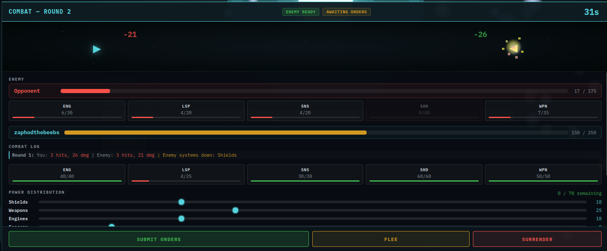The image size is (607, 251).
Task: Toggle the ENEMY READY status badge
Action: pos(301,12)
